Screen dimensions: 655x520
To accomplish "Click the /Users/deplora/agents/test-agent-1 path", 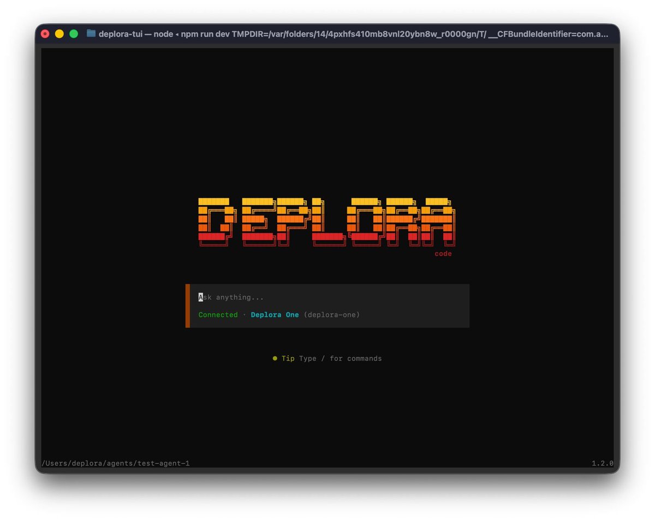I will pos(116,463).
